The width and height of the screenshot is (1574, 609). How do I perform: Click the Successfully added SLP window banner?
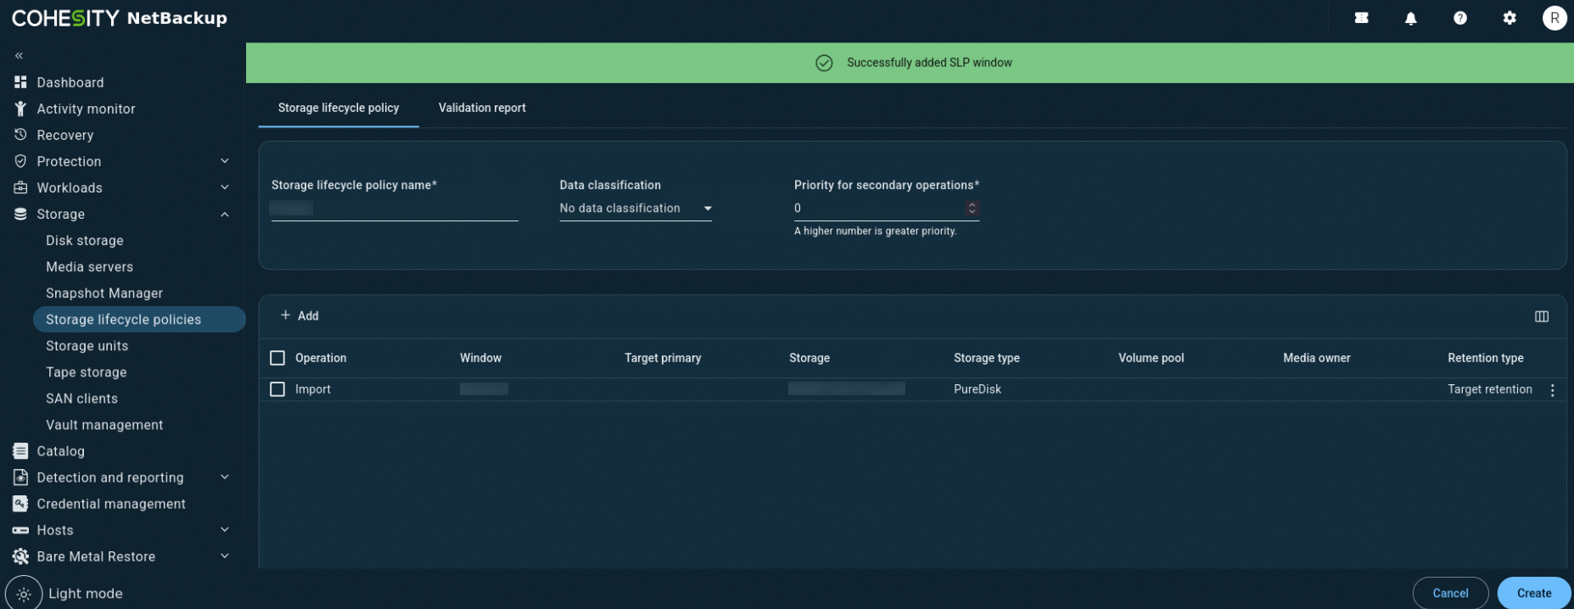coord(910,63)
